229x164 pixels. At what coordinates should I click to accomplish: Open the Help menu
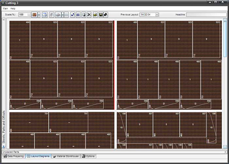(13, 9)
